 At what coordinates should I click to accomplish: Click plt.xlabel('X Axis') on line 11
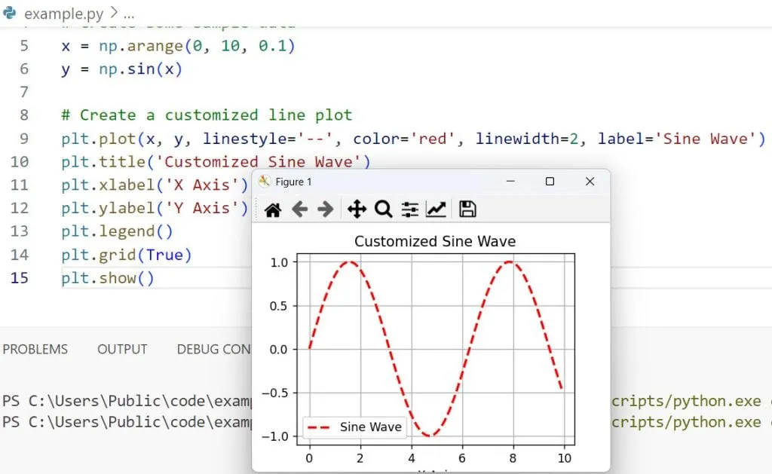click(155, 185)
